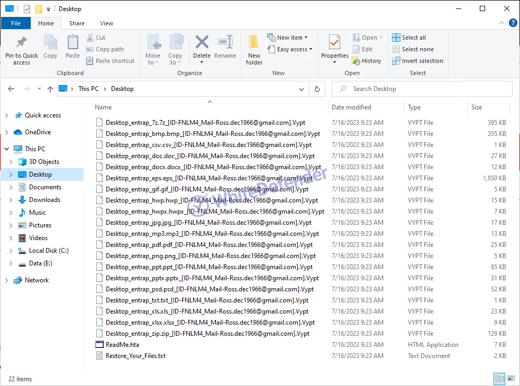
Task: Open Properties from the ribbon
Action: click(334, 43)
